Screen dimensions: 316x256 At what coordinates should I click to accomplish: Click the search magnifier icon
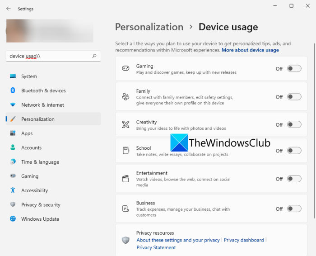pos(94,56)
